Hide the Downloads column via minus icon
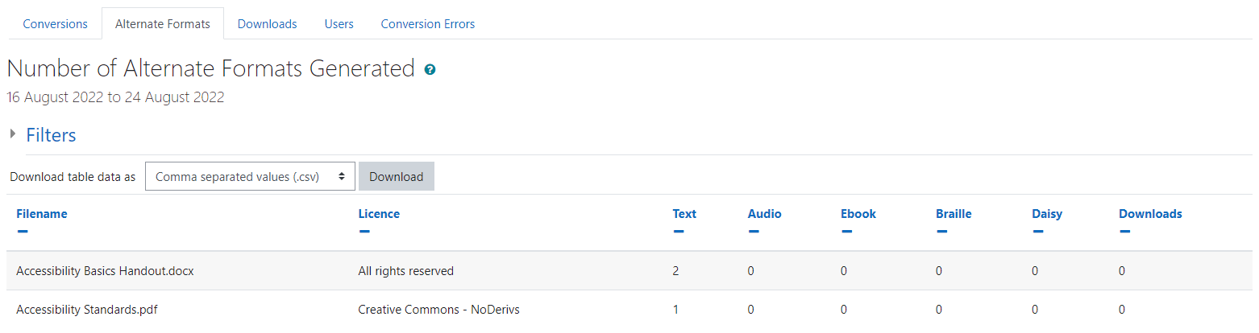1259x333 pixels. coord(1124,232)
